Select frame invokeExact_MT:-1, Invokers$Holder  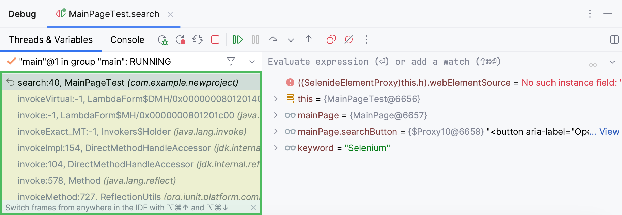131,132
